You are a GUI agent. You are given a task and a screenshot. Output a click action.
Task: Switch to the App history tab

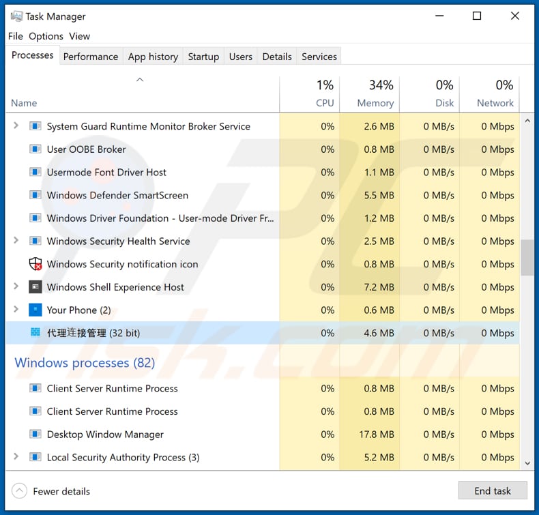click(153, 57)
